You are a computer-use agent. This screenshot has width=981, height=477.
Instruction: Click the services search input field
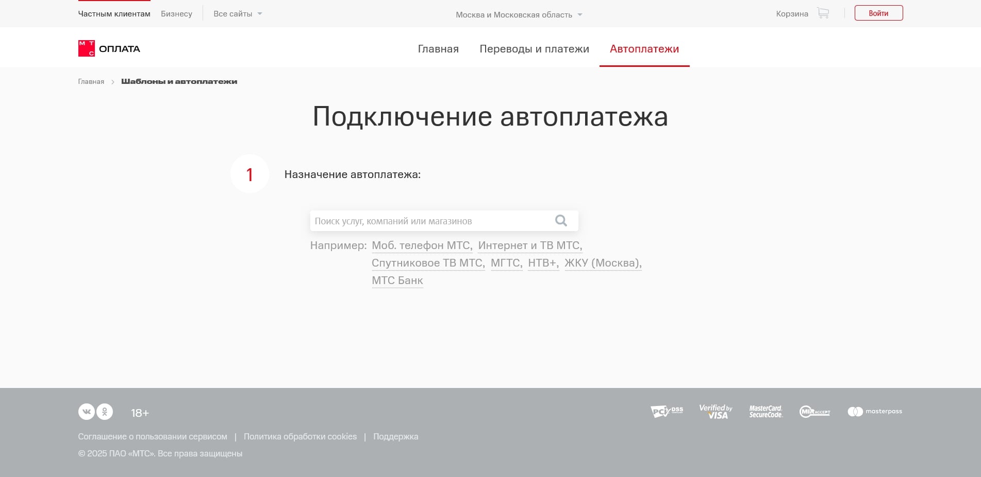[x=428, y=220]
